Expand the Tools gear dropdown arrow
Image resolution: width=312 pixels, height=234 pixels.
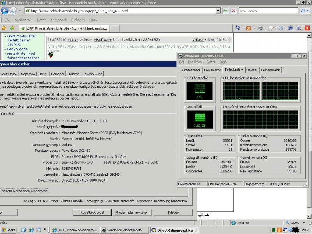[x=285, y=28]
